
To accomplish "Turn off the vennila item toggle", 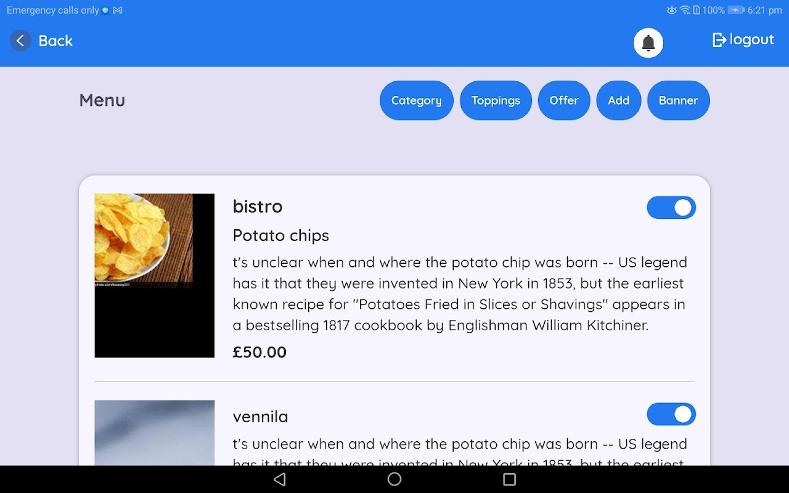I will pos(671,415).
